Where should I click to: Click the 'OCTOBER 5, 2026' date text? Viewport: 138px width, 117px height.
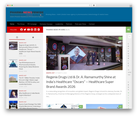(x=61, y=73)
